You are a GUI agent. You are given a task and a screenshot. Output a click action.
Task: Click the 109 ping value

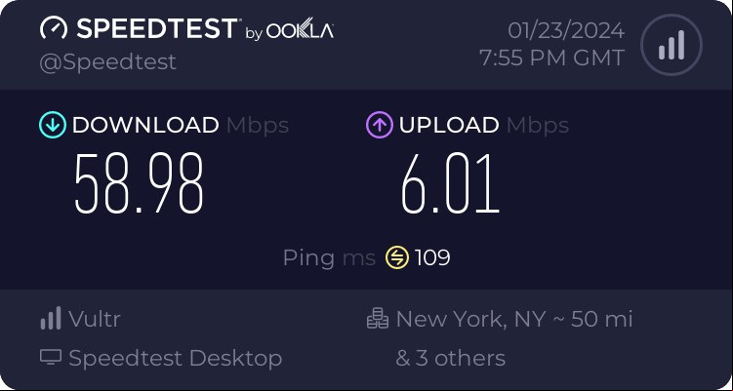432,257
